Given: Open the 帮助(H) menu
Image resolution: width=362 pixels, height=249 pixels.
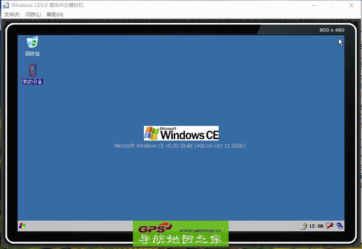Looking at the screenshot, I should (x=55, y=14).
